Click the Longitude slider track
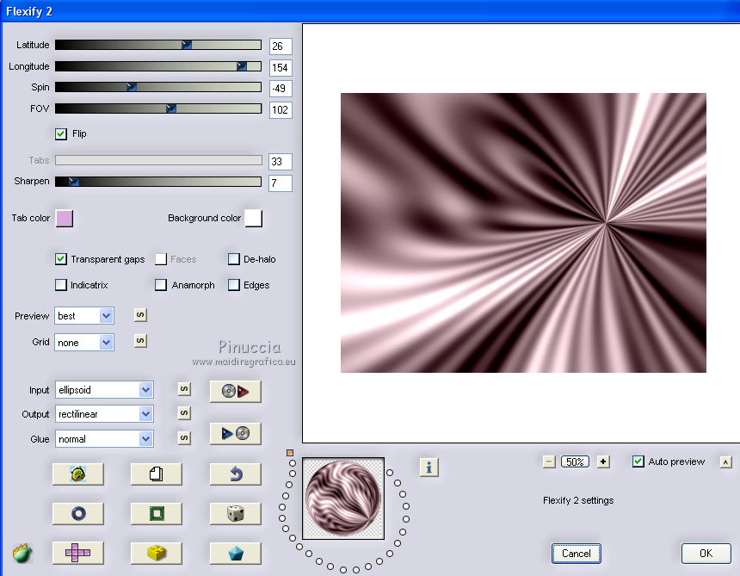 pos(158,66)
